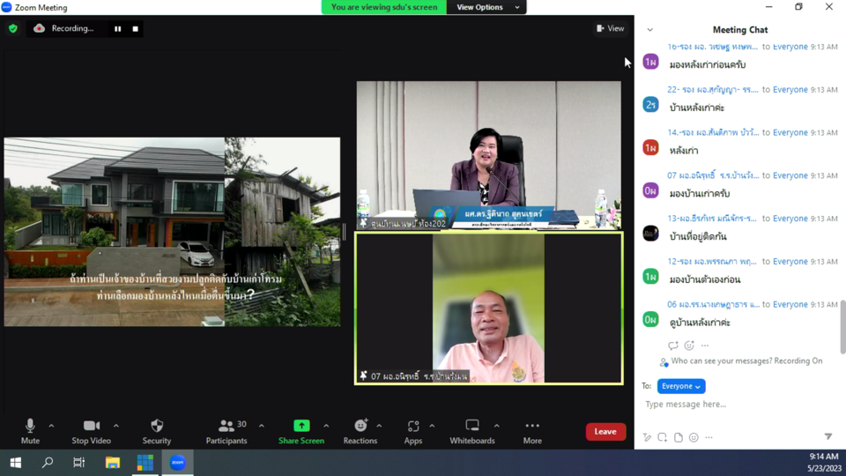Viewport: 846px width, 476px height.
Task: Expand audio options arrow beside Mute
Action: point(51,426)
